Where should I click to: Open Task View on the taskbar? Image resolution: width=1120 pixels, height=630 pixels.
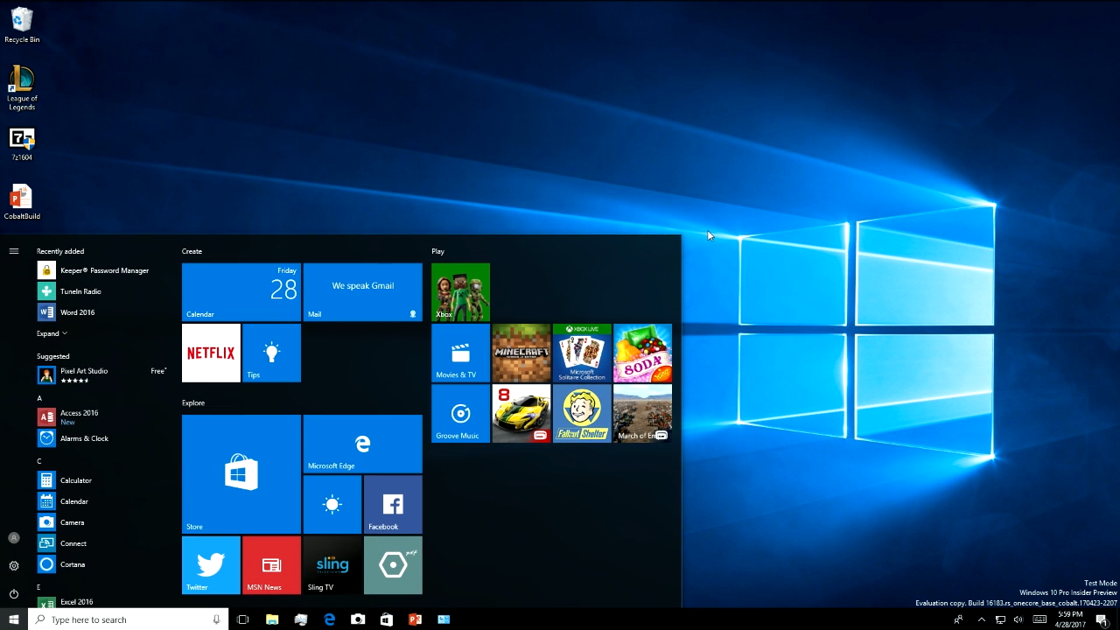pyautogui.click(x=242, y=619)
